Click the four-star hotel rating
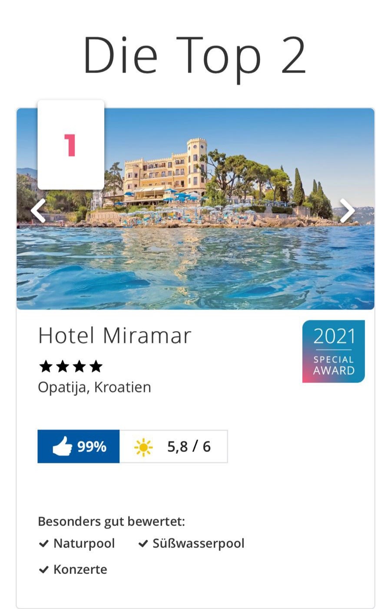The height and width of the screenshot is (609, 391). (x=71, y=367)
